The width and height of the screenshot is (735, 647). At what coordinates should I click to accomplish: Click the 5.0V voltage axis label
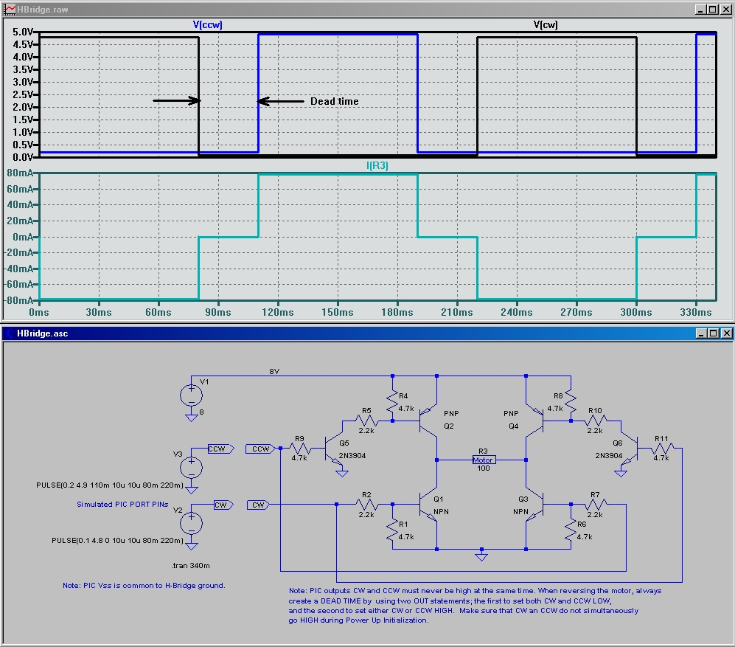click(23, 32)
